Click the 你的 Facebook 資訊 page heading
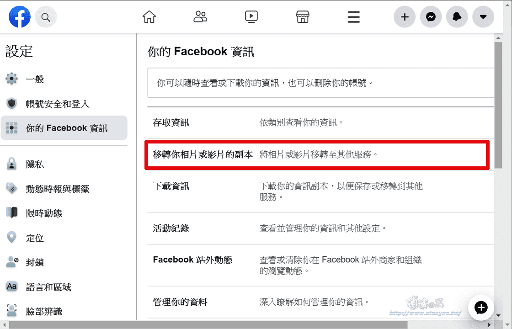The height and width of the screenshot is (329, 512). pos(201,52)
